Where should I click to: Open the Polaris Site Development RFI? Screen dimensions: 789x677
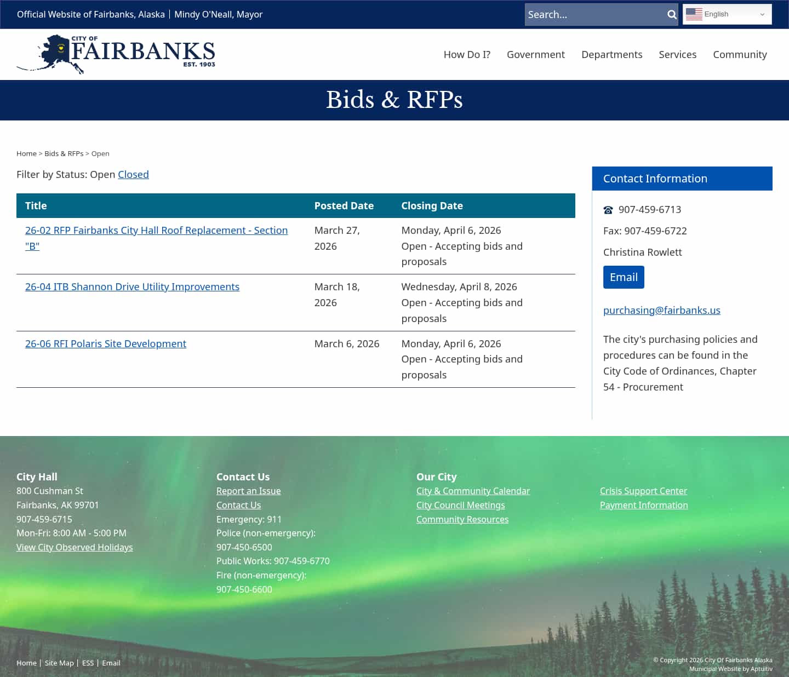[x=105, y=343]
